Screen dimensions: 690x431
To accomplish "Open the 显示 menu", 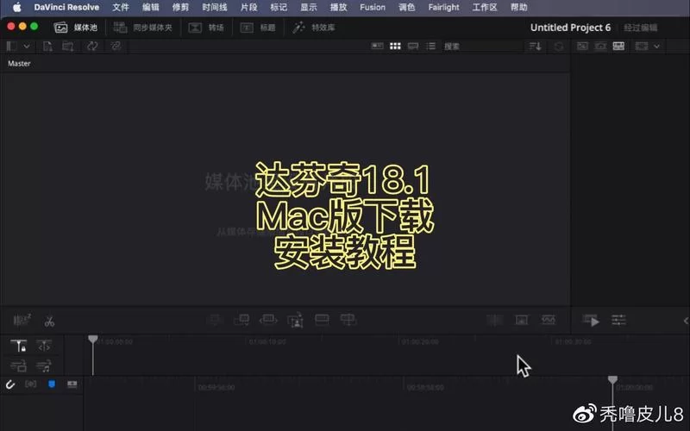I will [x=309, y=7].
